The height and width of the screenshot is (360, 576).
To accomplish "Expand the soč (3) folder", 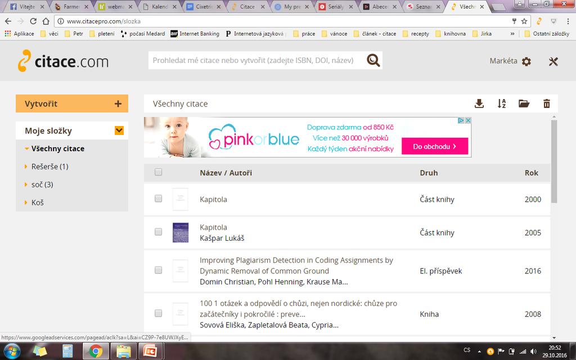I will coord(26,184).
